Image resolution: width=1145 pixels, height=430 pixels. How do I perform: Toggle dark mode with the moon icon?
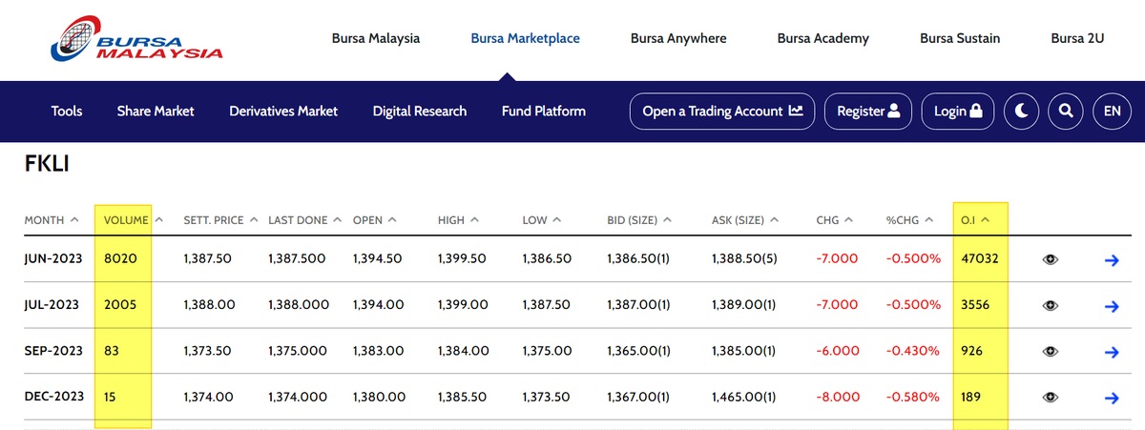1022,112
